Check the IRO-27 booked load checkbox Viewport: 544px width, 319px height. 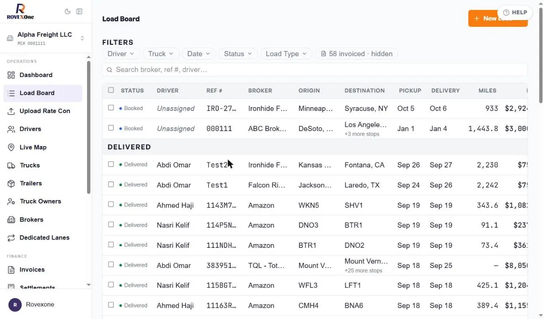(x=111, y=108)
